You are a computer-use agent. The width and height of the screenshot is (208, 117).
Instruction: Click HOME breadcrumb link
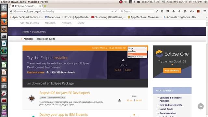[x=26, y=32]
